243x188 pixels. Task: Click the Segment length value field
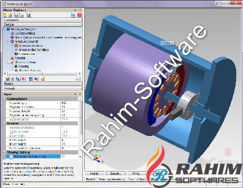coord(69,111)
